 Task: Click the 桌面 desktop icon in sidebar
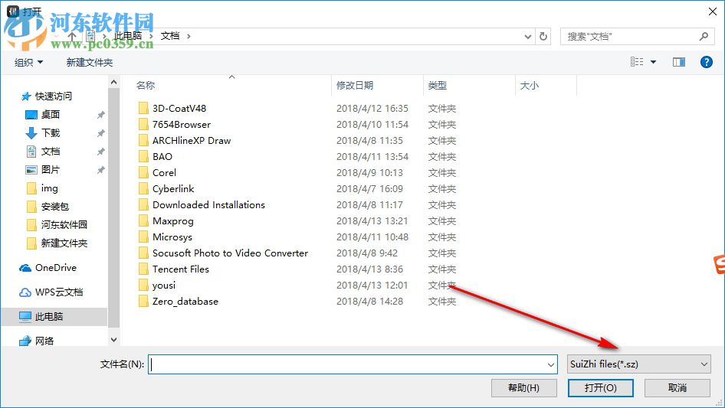(x=31, y=115)
